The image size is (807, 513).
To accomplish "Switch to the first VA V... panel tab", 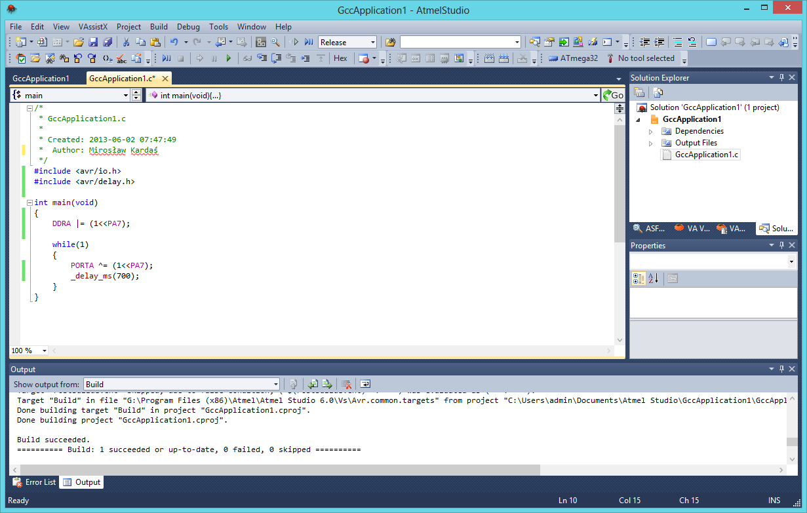I will [692, 229].
